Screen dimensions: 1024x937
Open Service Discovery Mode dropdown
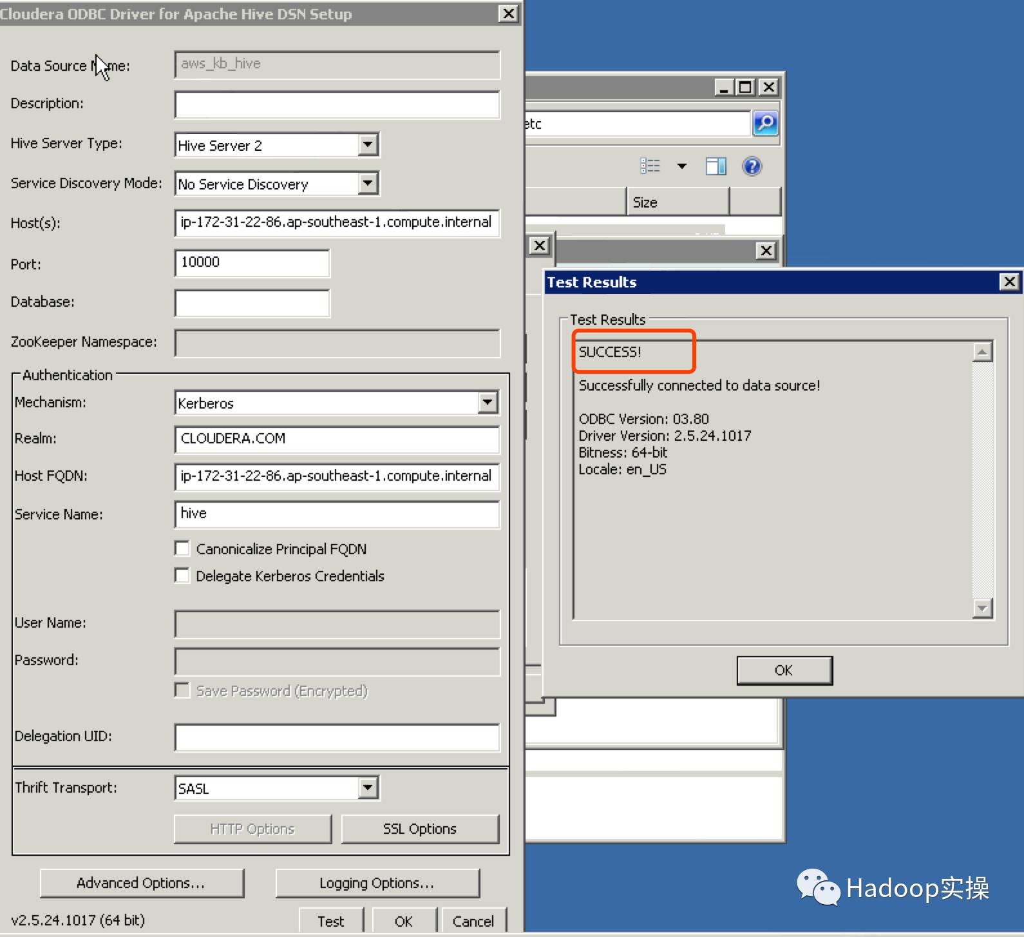tap(368, 184)
